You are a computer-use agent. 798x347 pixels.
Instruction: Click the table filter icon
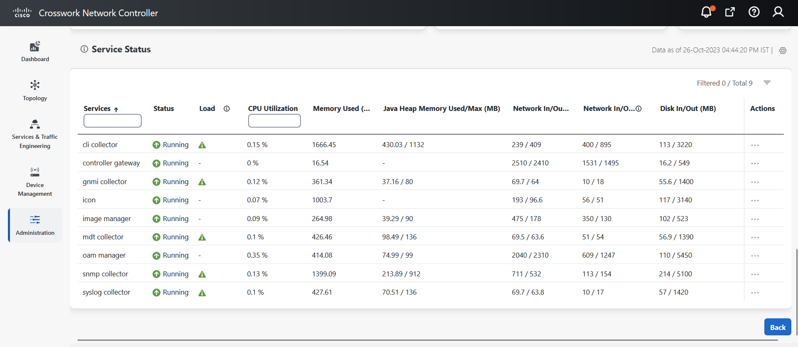tap(767, 83)
